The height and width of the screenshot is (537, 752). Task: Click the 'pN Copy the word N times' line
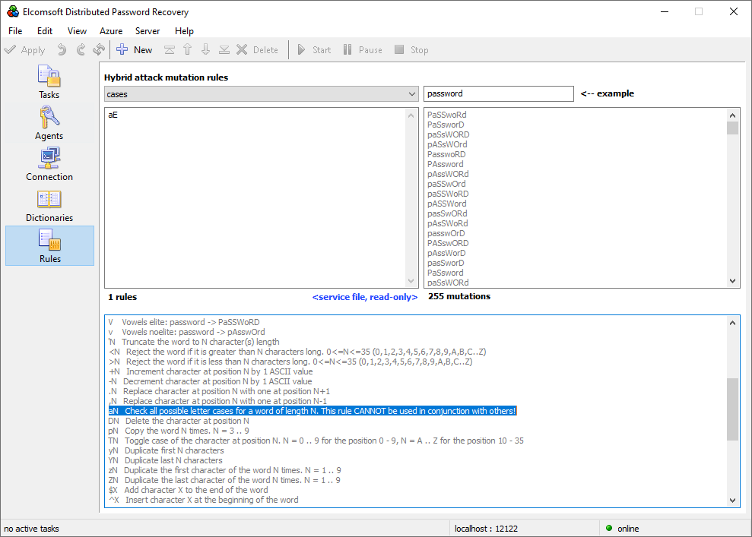click(179, 431)
